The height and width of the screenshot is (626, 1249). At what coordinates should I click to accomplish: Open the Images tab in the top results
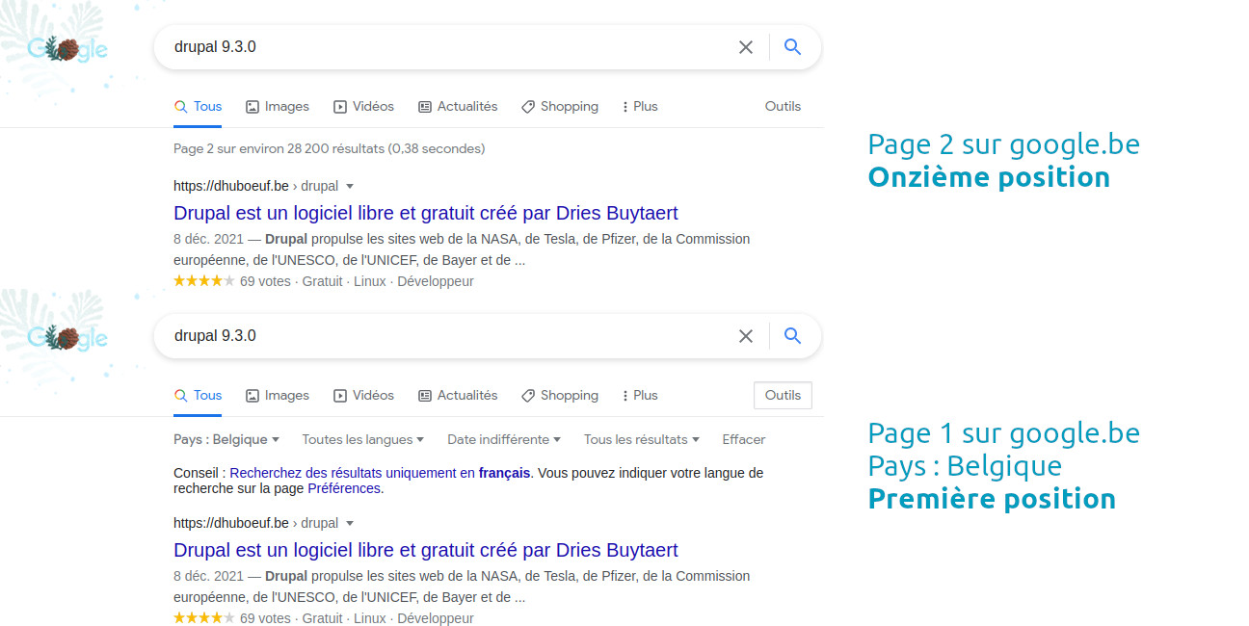click(x=278, y=107)
